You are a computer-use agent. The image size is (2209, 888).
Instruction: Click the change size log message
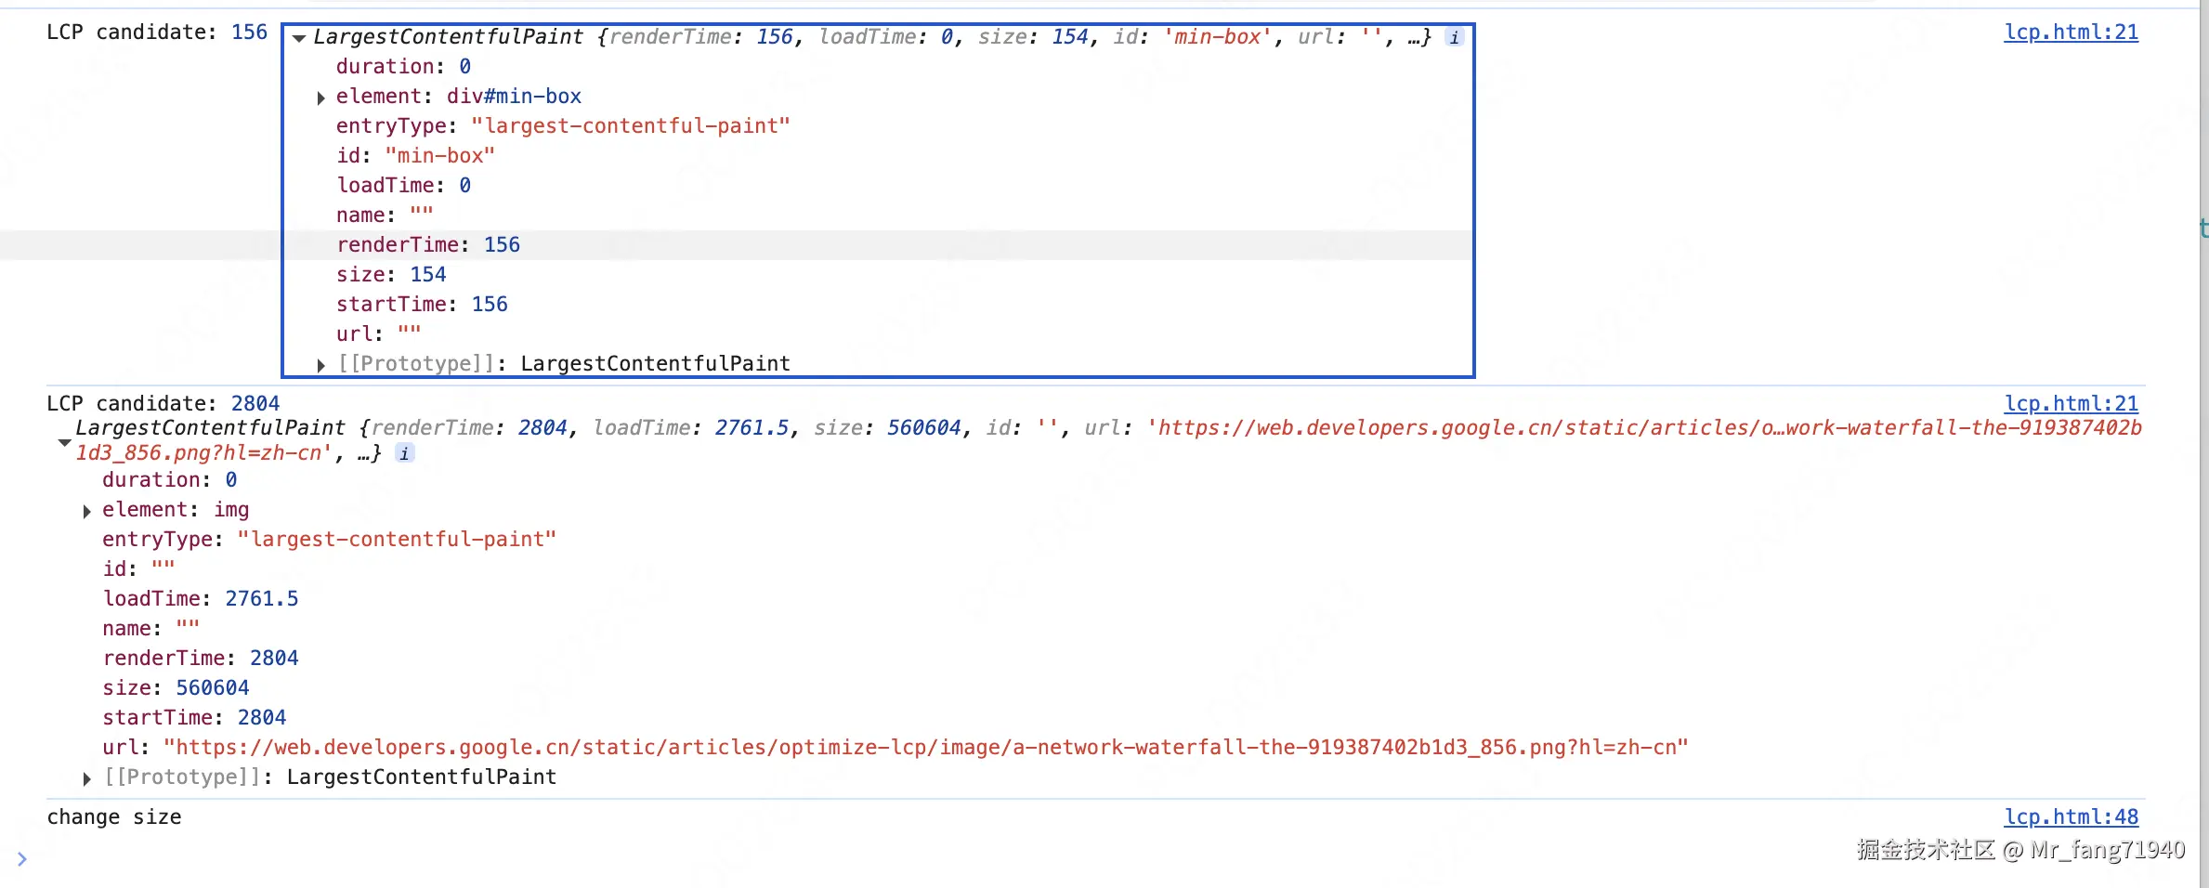113,816
